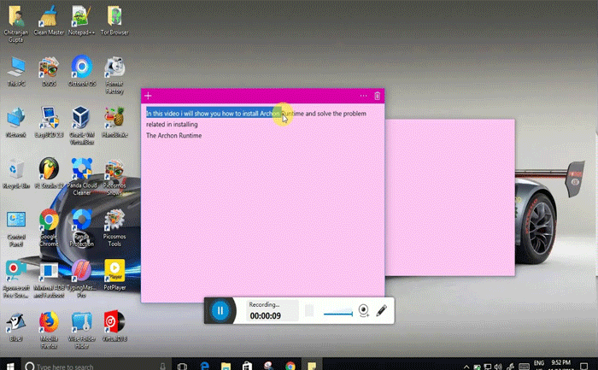Pause the screen recording
This screenshot has height=370, width=598.
(220, 310)
